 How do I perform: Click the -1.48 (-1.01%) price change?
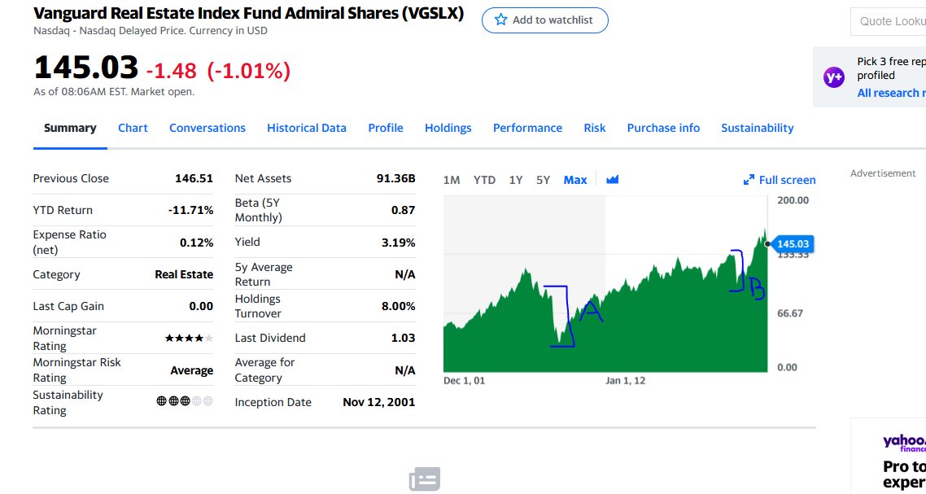219,71
